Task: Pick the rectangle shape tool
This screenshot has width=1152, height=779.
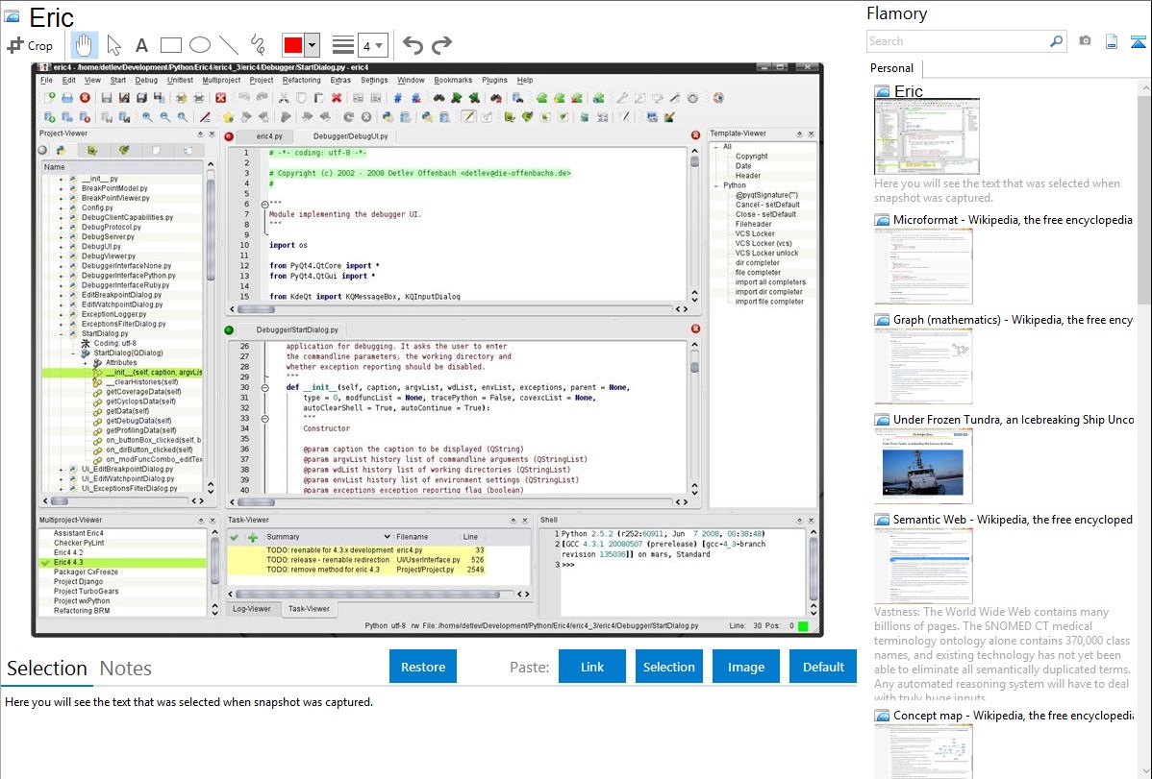Action: tap(170, 45)
